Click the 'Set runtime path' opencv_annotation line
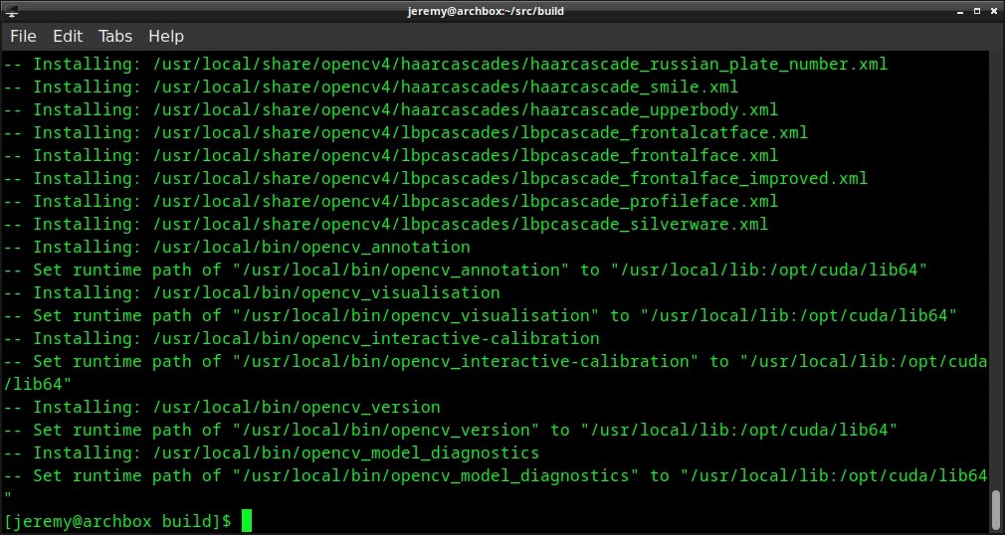The image size is (1005, 535). (x=466, y=269)
